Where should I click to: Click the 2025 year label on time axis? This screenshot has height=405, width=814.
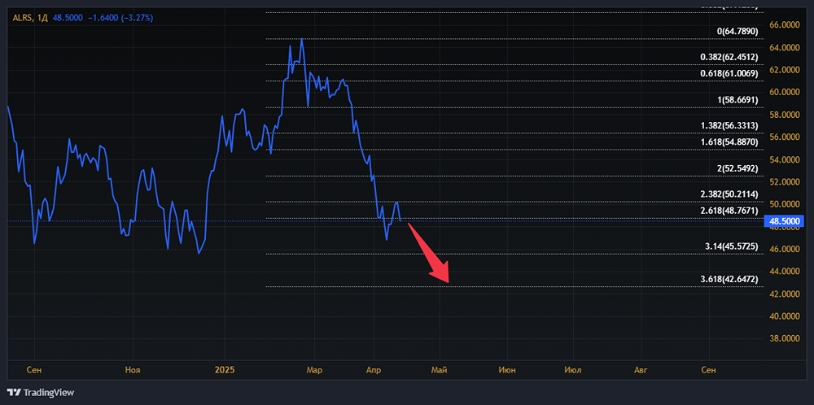(x=225, y=370)
